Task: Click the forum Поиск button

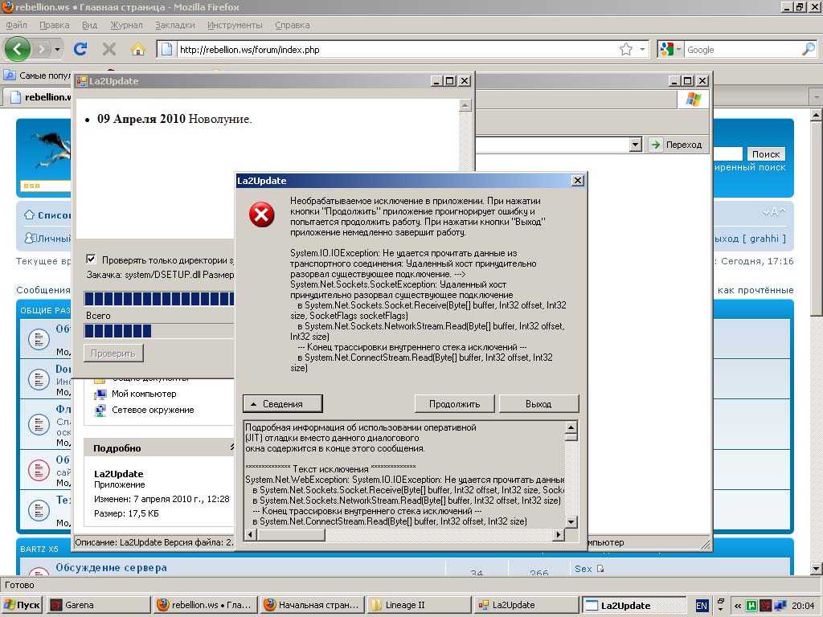Action: point(766,153)
